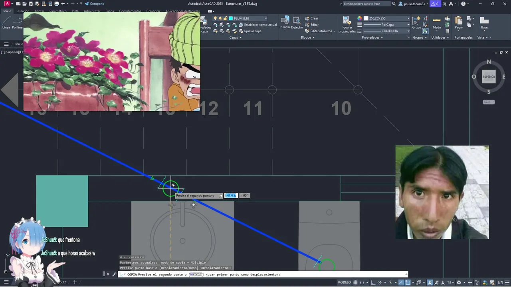
Task: Expand the Bloque panel
Action: 307,37
